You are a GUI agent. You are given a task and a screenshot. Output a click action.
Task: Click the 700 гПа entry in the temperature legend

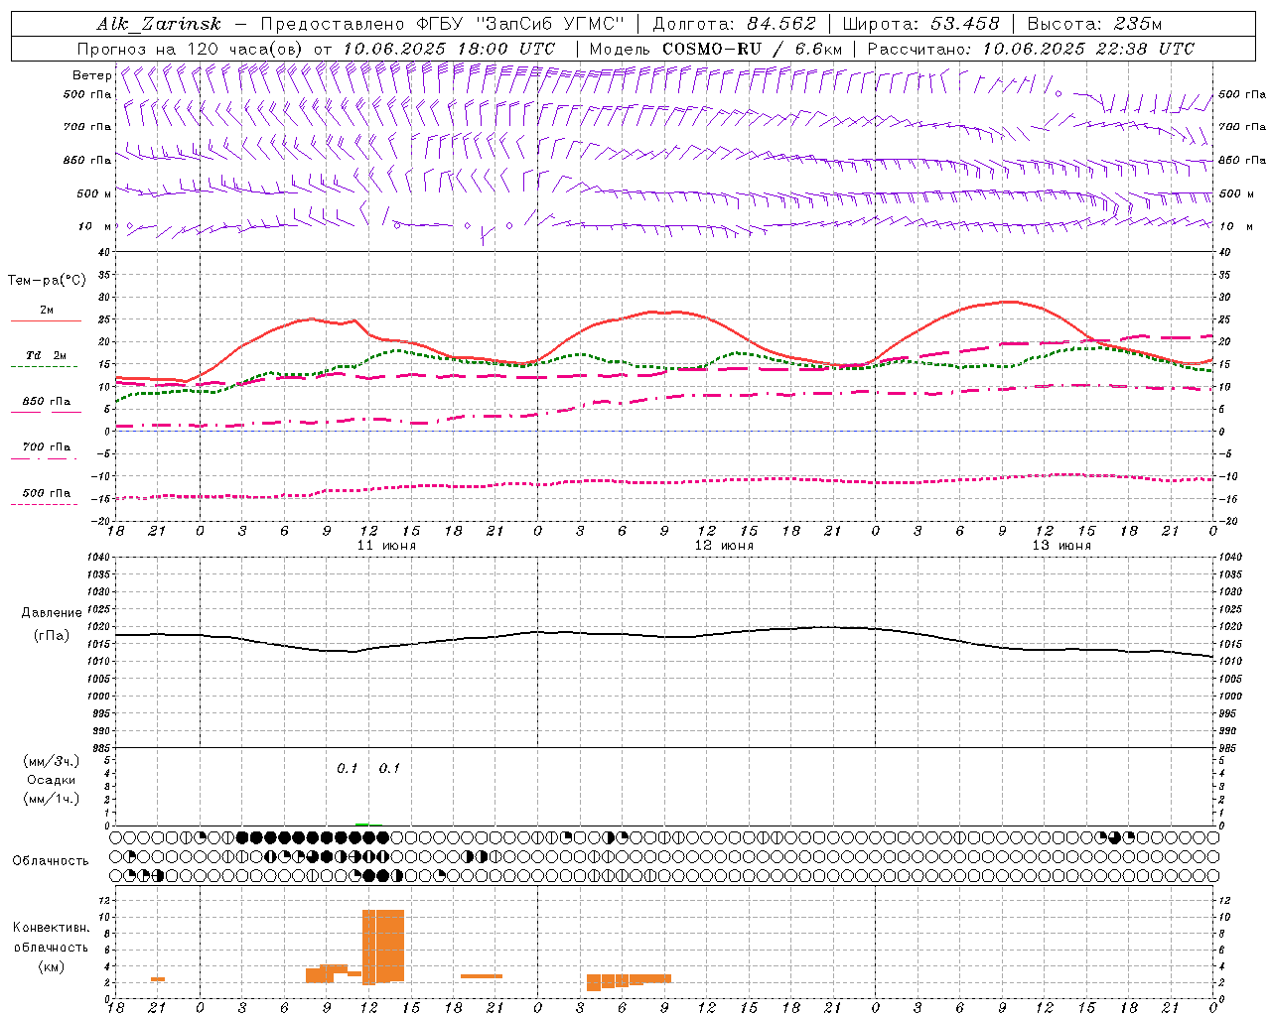[47, 446]
